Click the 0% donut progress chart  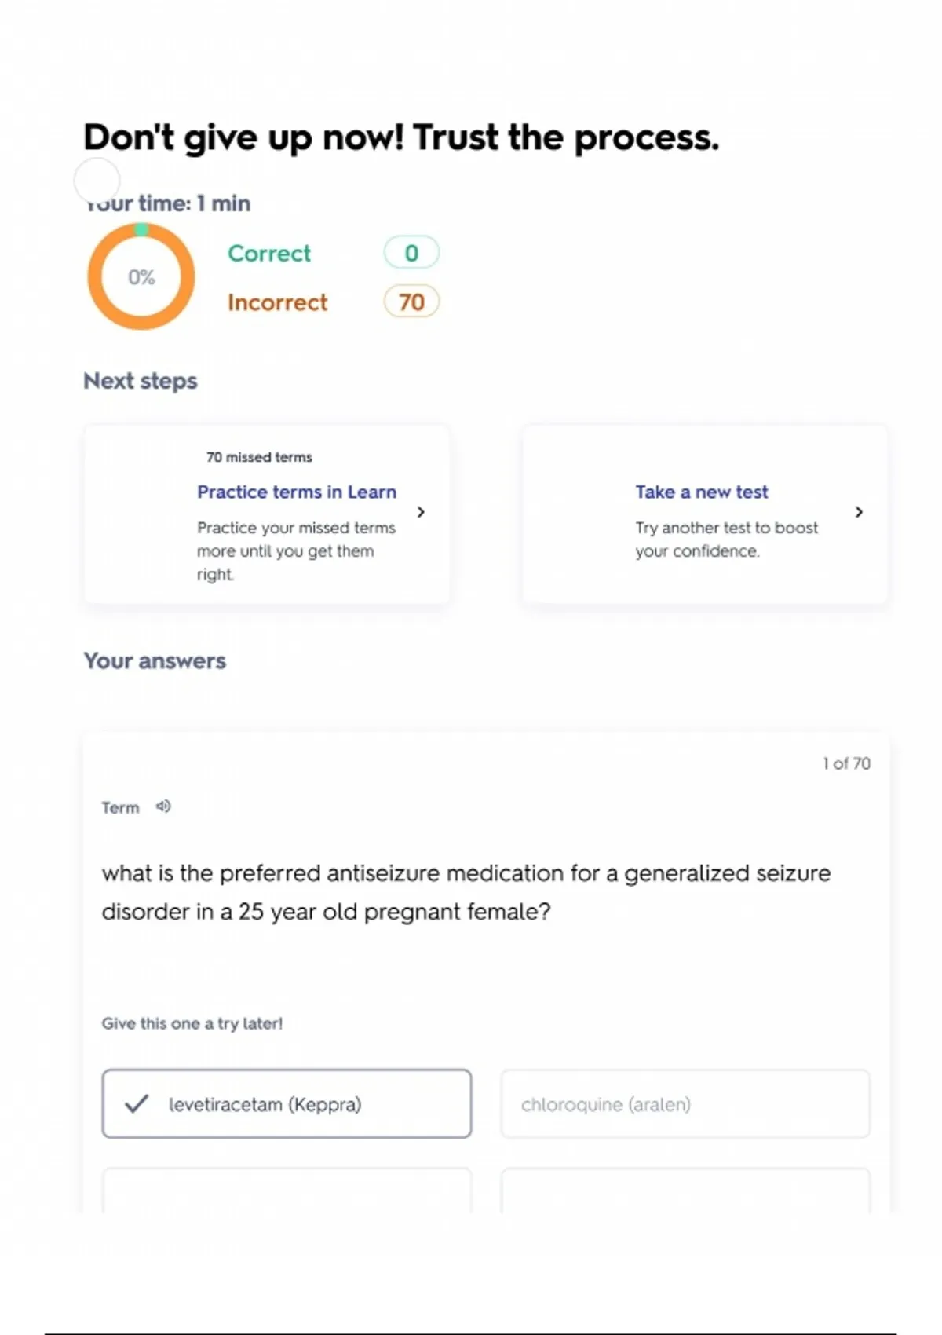click(141, 276)
